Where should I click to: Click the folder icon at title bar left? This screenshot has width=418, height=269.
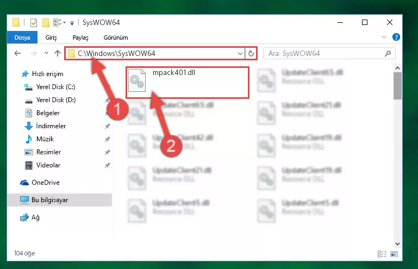16,23
